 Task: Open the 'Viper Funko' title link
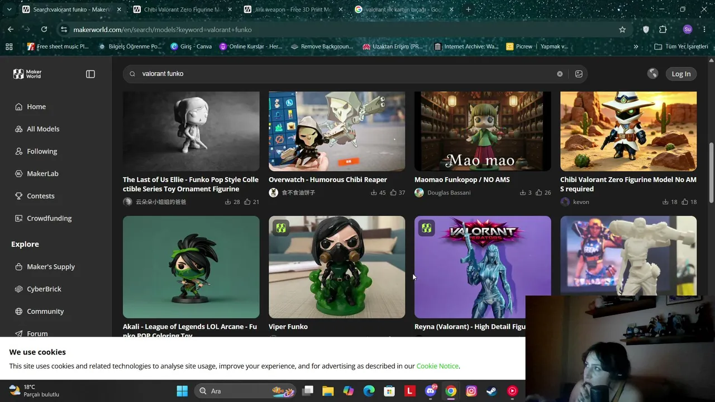pos(288,327)
